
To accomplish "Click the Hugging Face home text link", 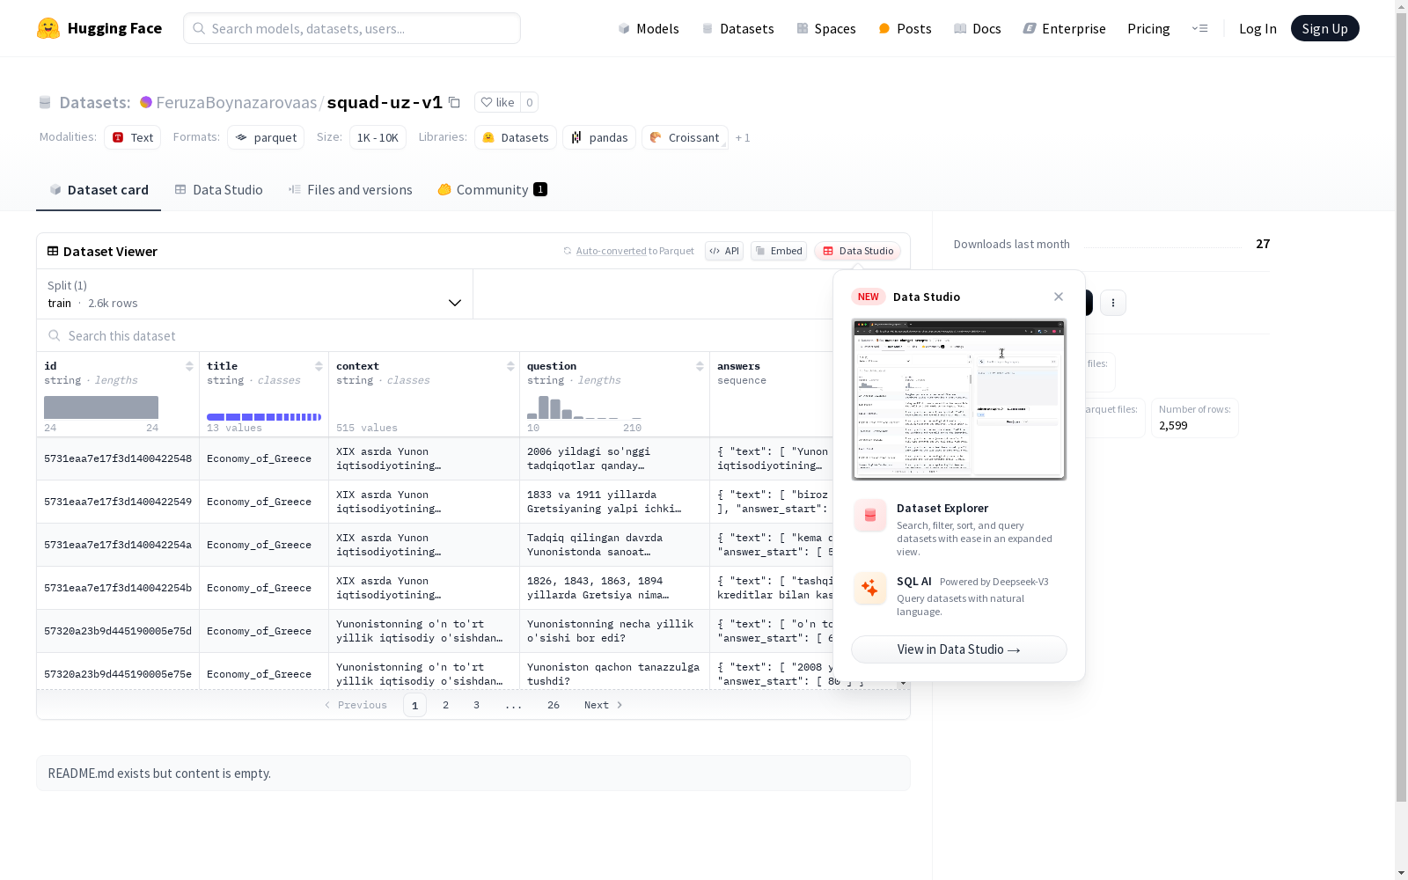I will [x=114, y=28].
